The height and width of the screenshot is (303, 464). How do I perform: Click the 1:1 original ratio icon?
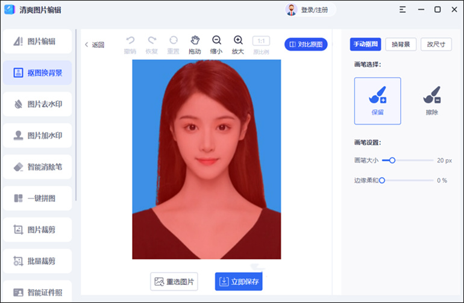[261, 41]
